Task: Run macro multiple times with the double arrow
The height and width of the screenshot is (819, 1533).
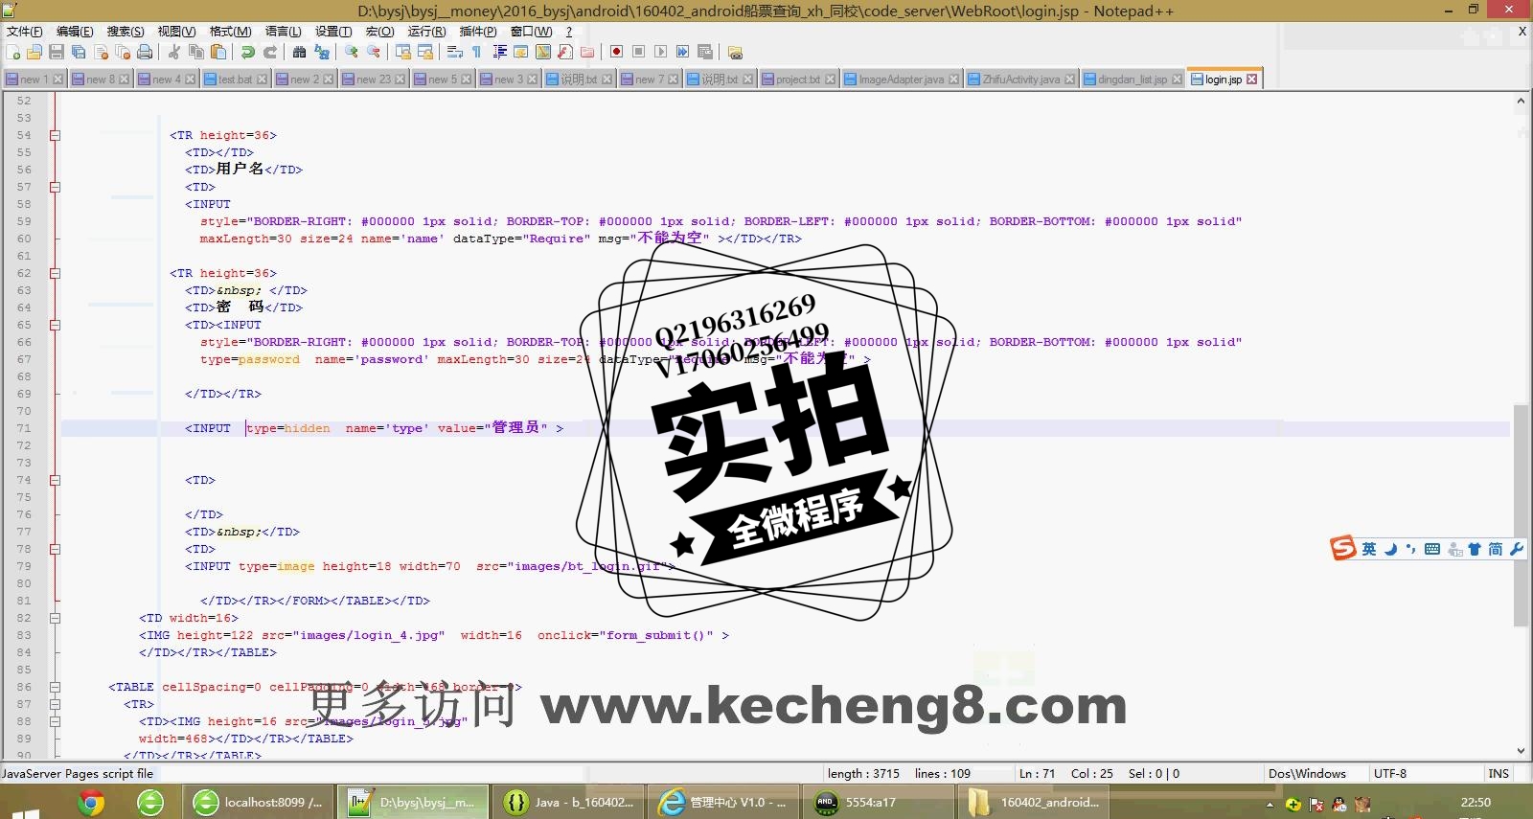Action: 682,52
